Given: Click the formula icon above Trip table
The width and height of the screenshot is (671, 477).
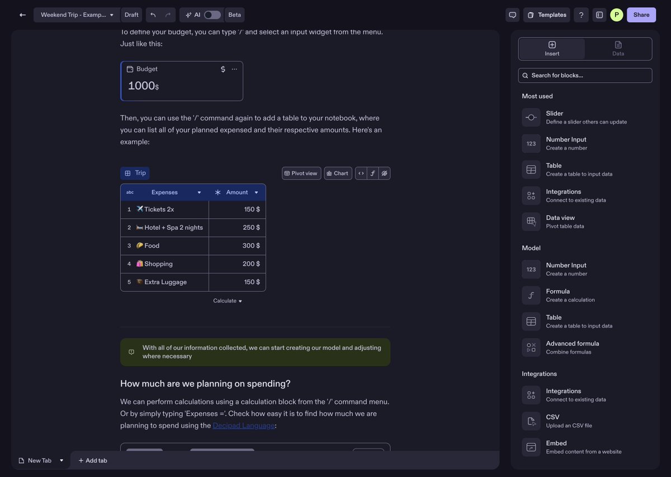Looking at the screenshot, I should (x=373, y=173).
